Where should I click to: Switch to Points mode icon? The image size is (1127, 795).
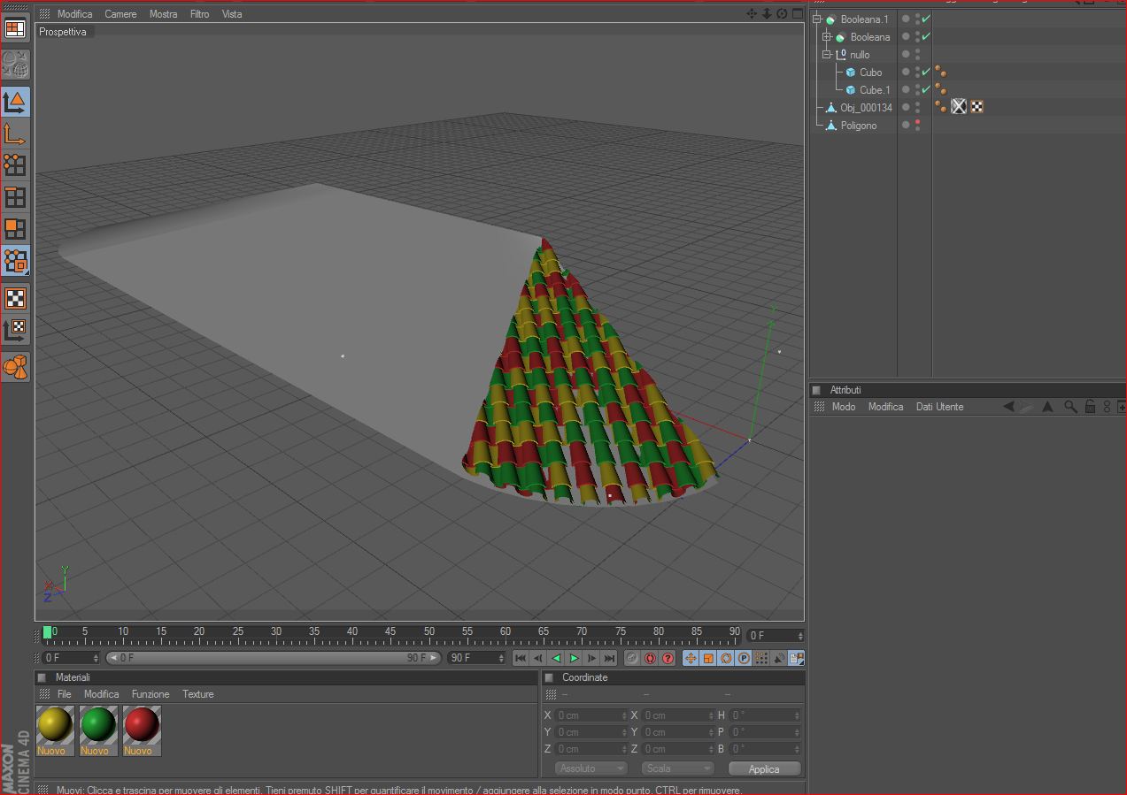click(x=15, y=165)
